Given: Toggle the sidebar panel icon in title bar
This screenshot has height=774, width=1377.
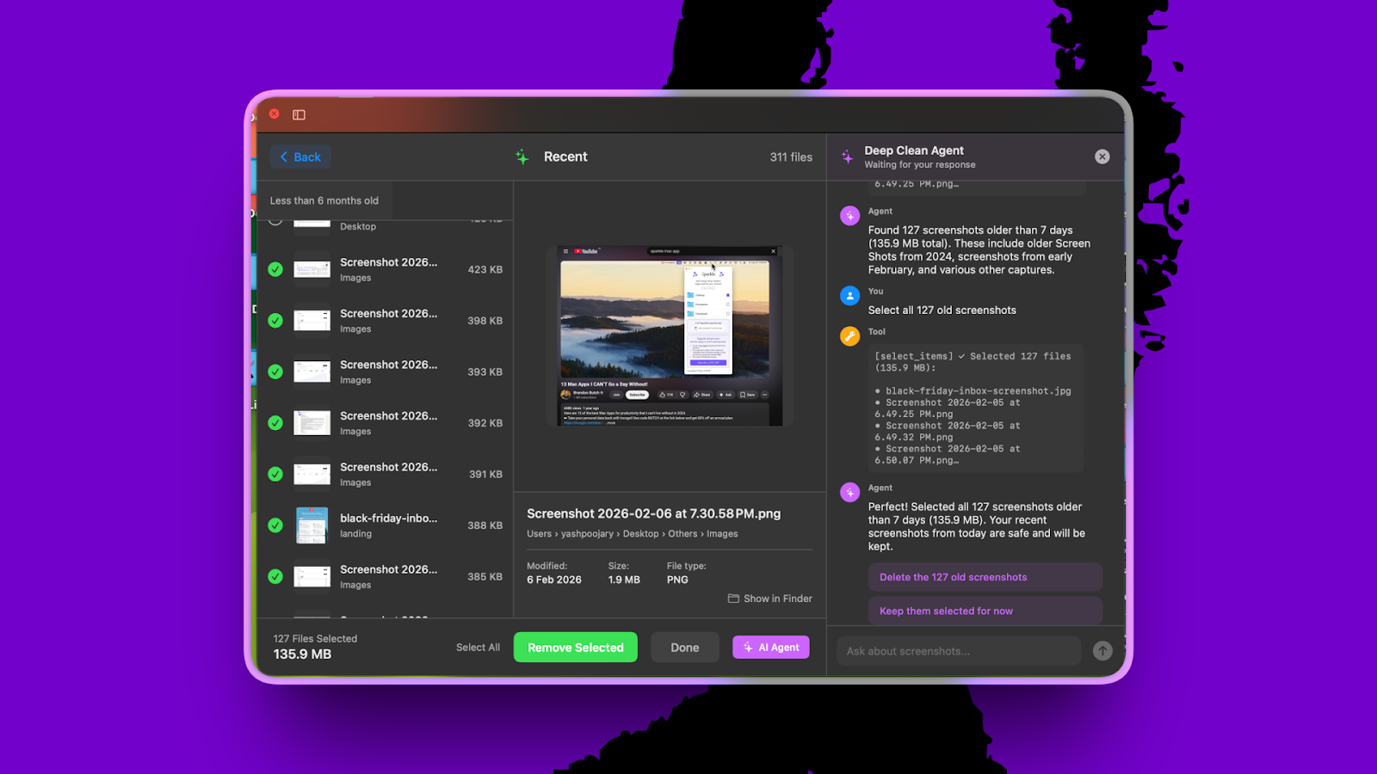Looking at the screenshot, I should [299, 114].
